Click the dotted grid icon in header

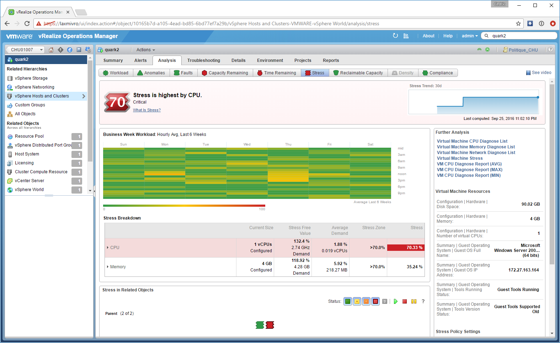point(406,36)
